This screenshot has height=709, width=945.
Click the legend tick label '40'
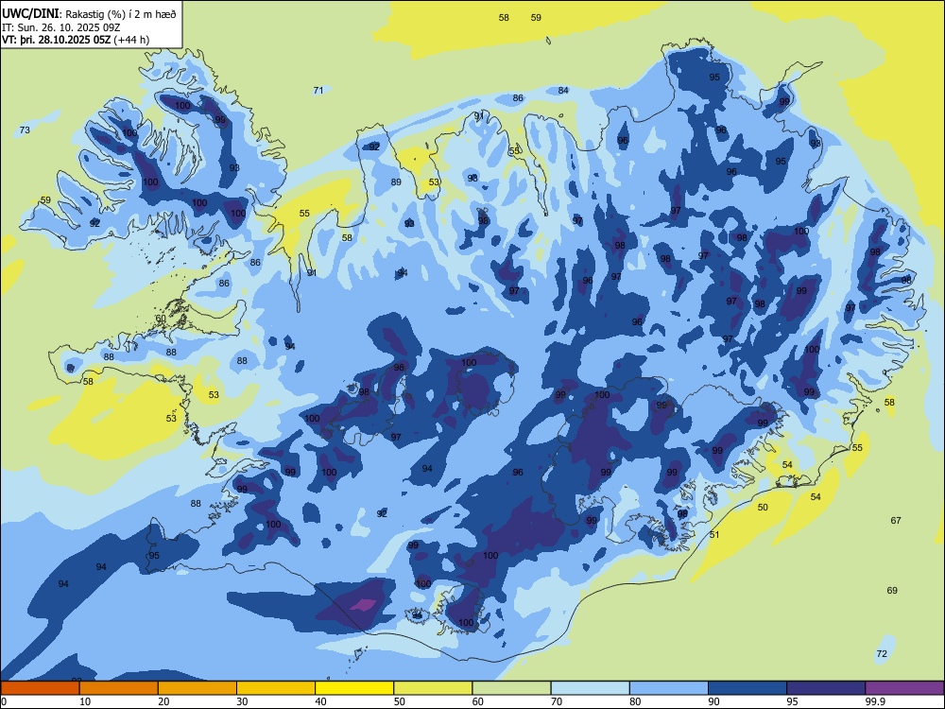tap(320, 701)
